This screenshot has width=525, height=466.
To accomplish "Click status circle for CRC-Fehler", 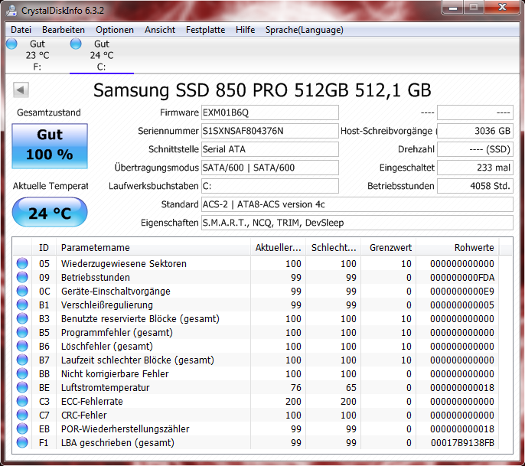I will coord(22,415).
